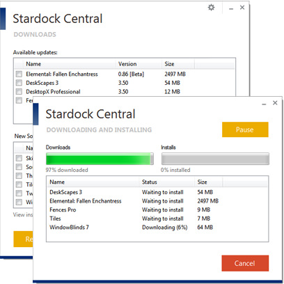Tick the Th… checkbox in New Software list
The image size is (284, 284).
tap(19, 175)
